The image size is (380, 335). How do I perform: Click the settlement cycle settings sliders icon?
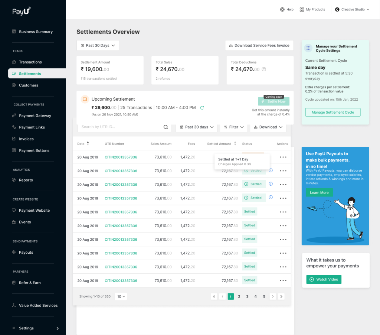click(308, 48)
